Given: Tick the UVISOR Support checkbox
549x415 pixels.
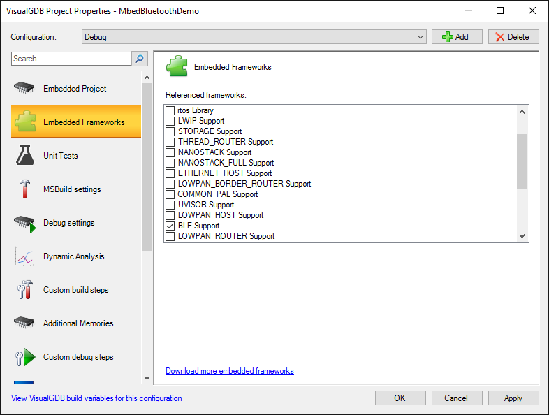Looking at the screenshot, I should coord(170,205).
